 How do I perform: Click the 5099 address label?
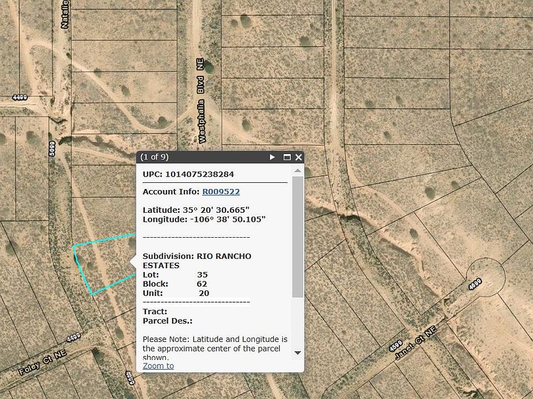(52, 149)
